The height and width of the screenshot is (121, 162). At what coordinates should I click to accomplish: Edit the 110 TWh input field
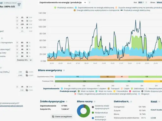point(22,90)
